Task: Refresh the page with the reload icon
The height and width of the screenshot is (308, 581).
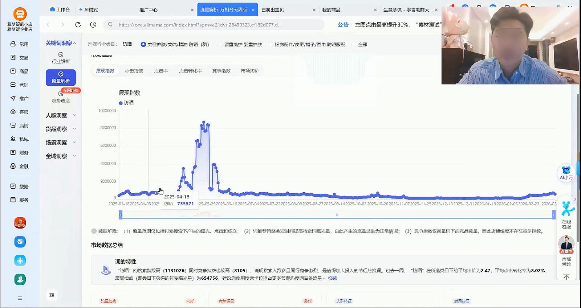Action: coord(78,25)
